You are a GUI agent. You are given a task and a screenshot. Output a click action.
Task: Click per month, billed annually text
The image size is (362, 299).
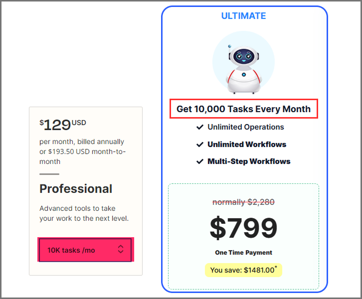click(82, 142)
